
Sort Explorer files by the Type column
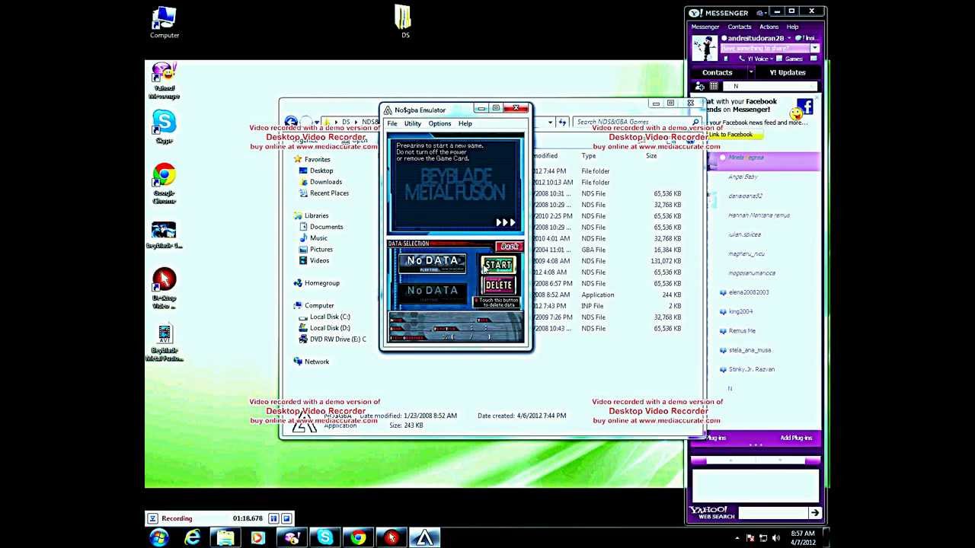point(589,156)
